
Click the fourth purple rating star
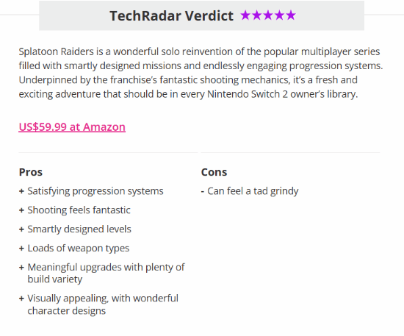(279, 15)
